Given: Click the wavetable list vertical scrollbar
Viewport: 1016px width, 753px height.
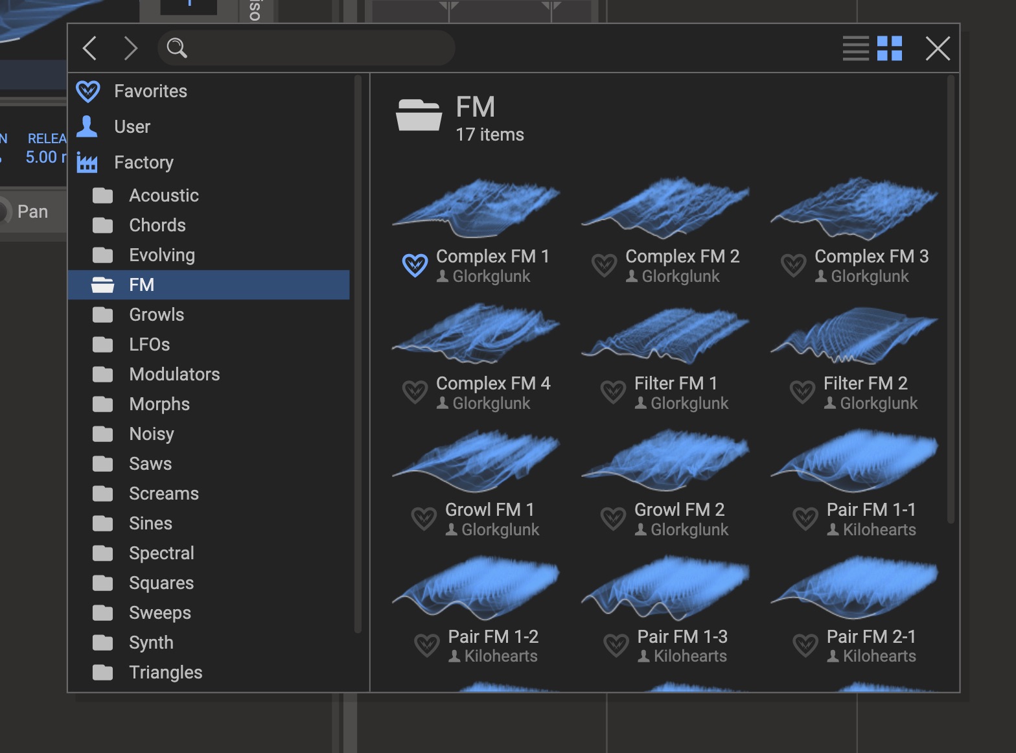Looking at the screenshot, I should [x=951, y=298].
